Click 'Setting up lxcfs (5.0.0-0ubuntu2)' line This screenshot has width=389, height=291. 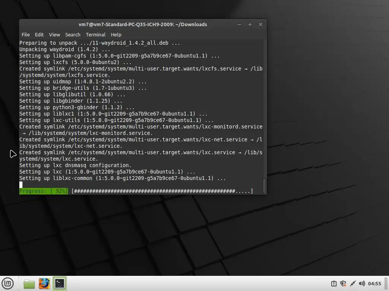(x=76, y=62)
